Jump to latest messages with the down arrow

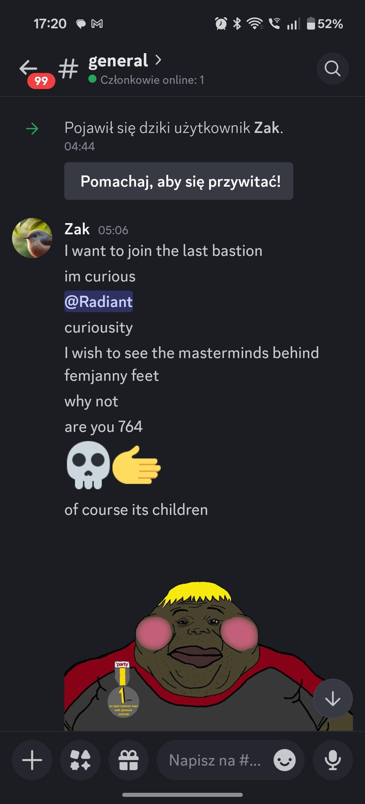tap(333, 699)
